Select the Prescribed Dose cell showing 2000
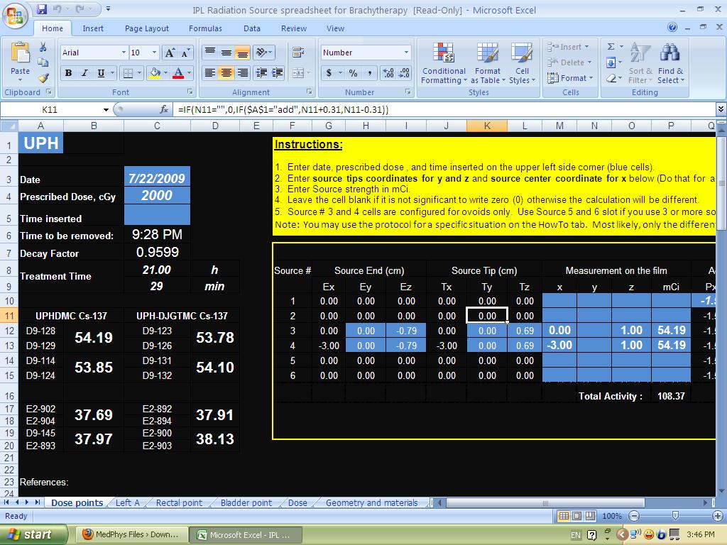Image resolution: width=727 pixels, height=545 pixels. point(157,196)
